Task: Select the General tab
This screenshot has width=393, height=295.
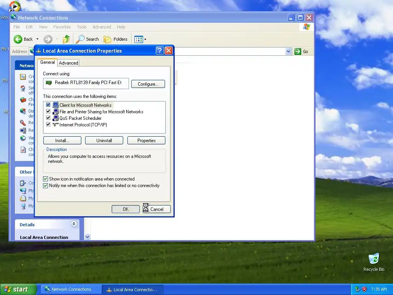Action: coord(47,62)
